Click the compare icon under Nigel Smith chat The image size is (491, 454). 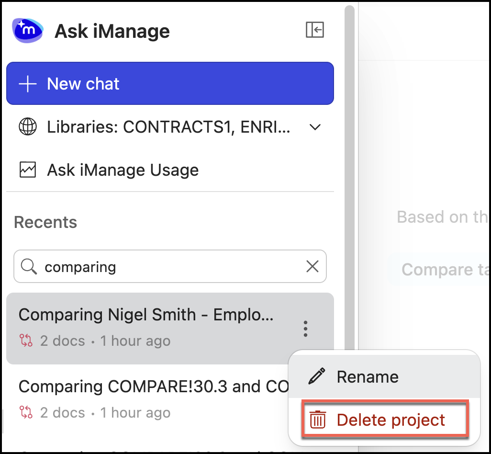tap(25, 341)
